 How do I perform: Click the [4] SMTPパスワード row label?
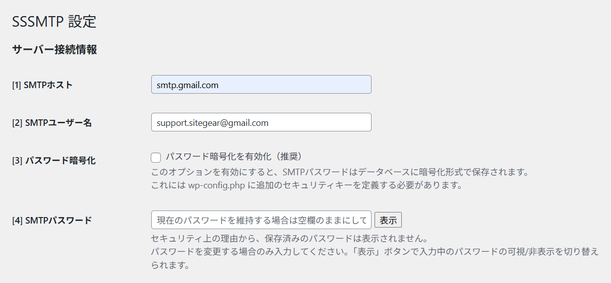click(x=52, y=220)
